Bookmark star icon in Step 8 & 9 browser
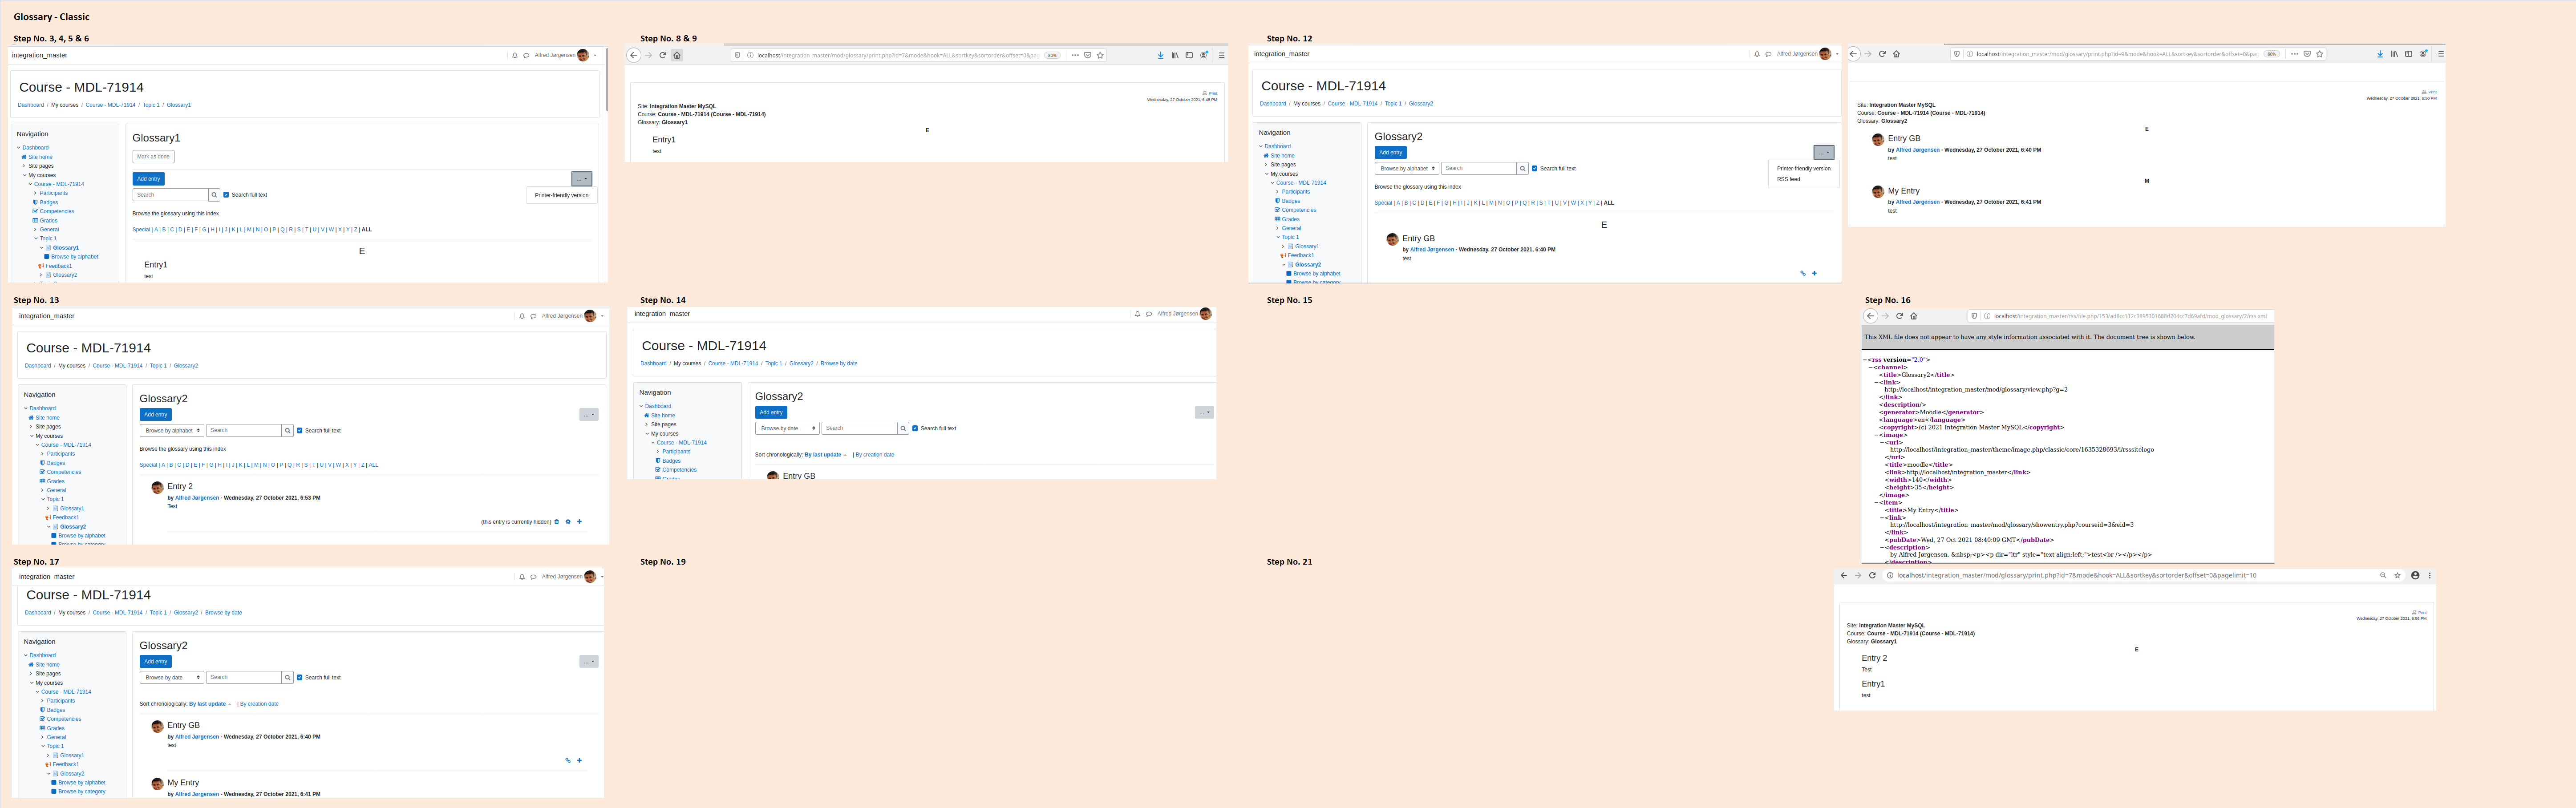The height and width of the screenshot is (808, 2576). (x=1100, y=55)
